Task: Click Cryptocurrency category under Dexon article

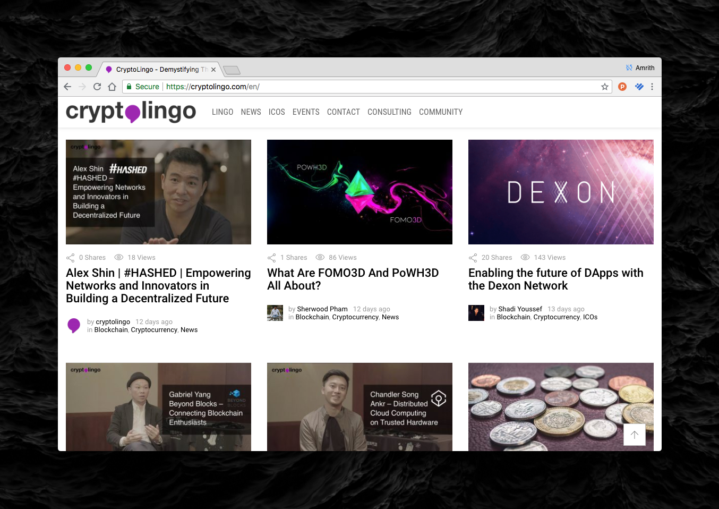Action: point(557,317)
